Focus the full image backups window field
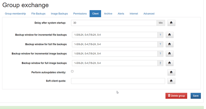This screenshot has height=109, width=206. (115, 63)
